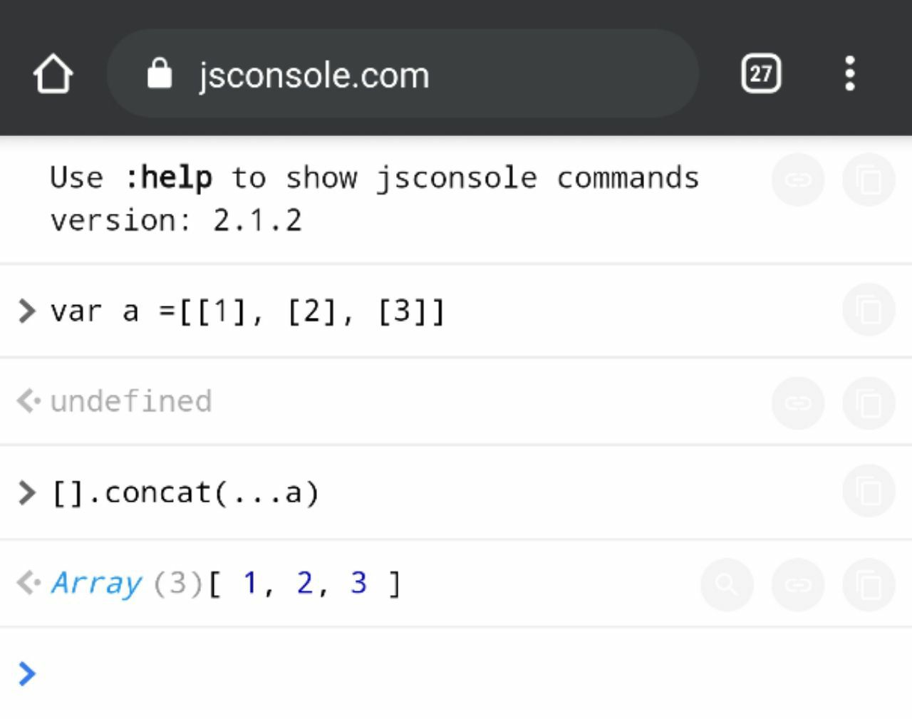Focus the jsconsole.com address bar

pyautogui.click(x=399, y=74)
